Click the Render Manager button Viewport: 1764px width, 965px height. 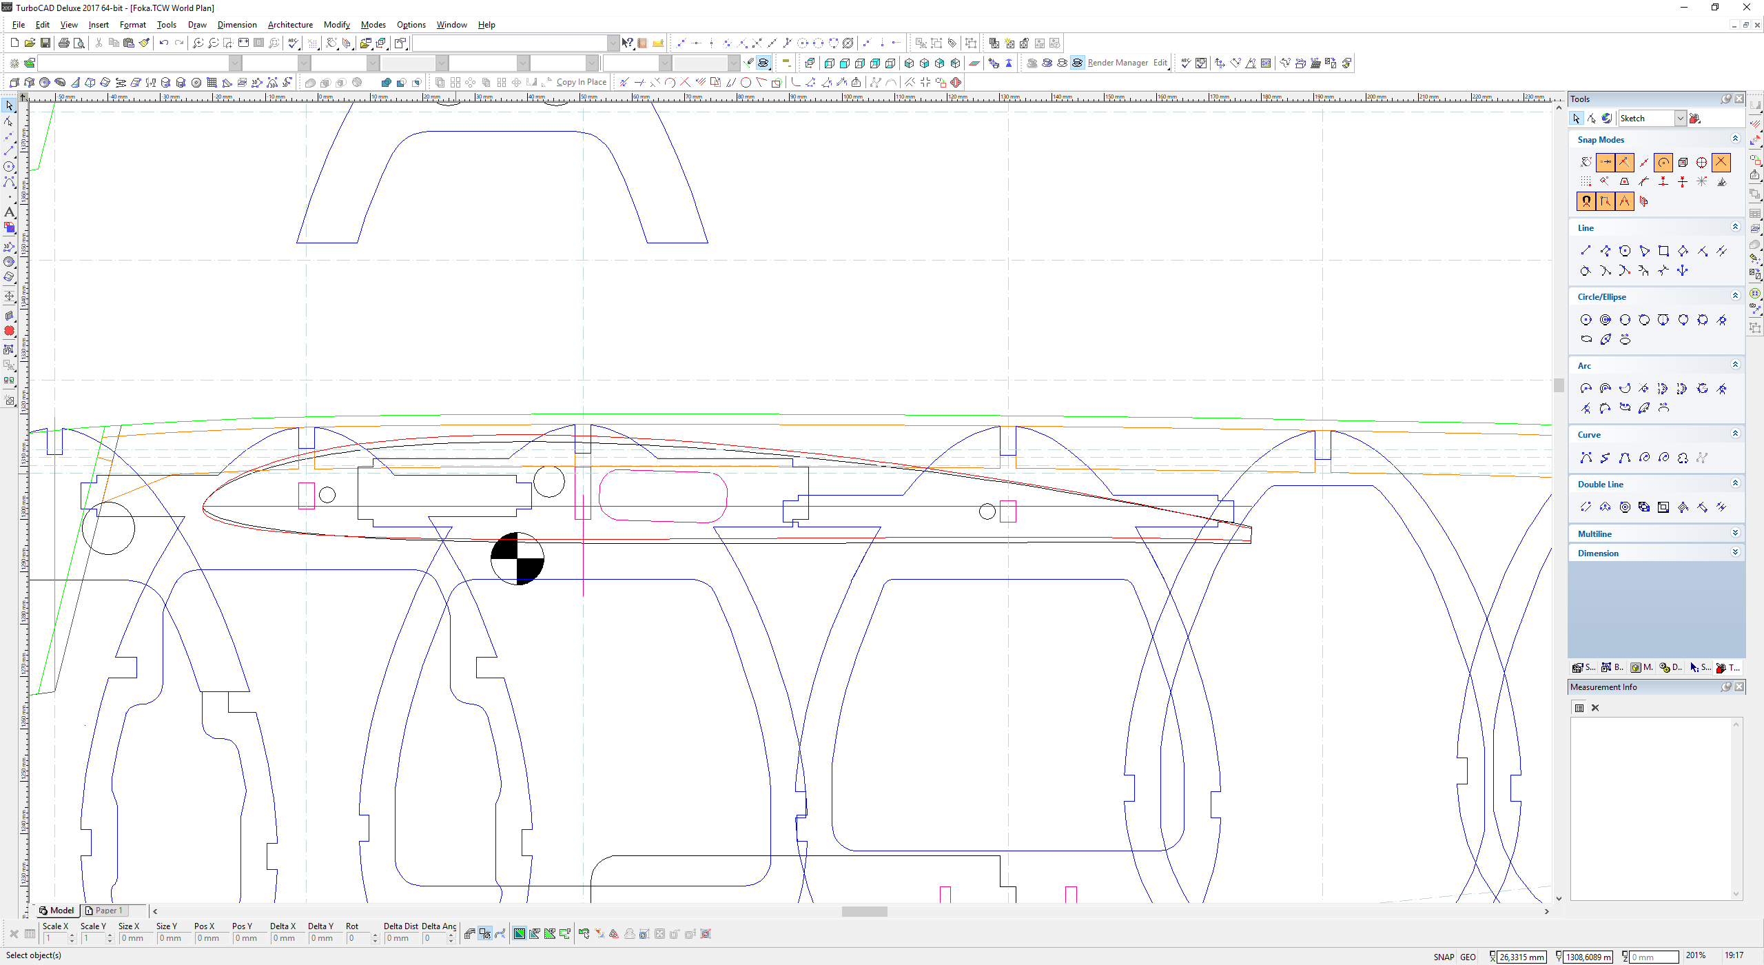click(1117, 63)
